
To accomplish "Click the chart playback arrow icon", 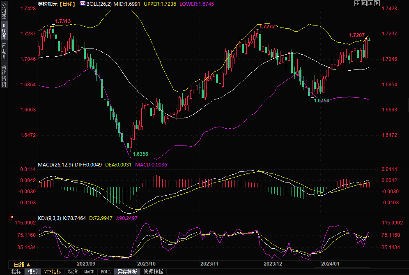I will [370, 3].
